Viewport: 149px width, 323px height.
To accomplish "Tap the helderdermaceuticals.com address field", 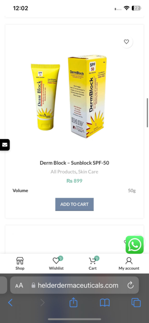I will click(x=74, y=285).
